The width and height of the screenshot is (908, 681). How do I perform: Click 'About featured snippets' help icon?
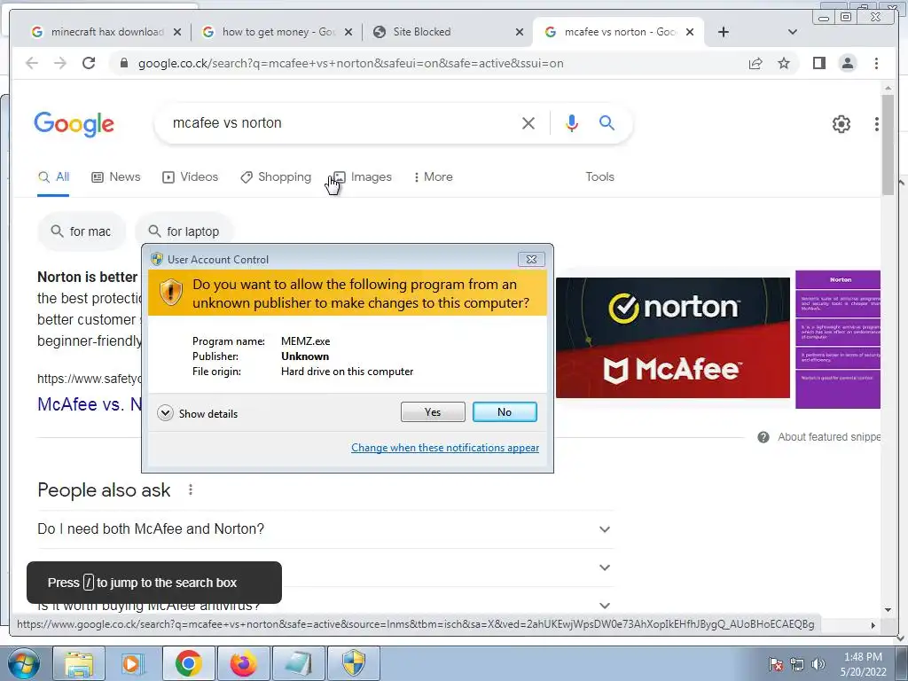[763, 437]
